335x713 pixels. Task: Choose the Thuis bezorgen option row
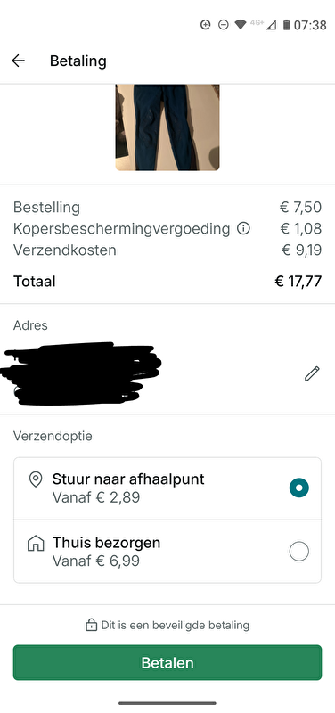167,552
